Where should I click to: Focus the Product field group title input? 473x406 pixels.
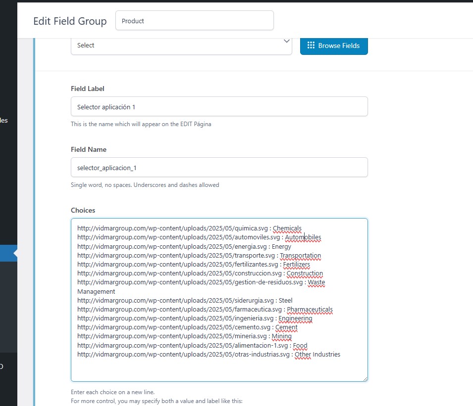(x=195, y=20)
